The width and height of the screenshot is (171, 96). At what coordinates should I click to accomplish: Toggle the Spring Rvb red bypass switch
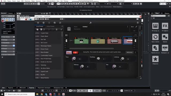tap(76, 53)
